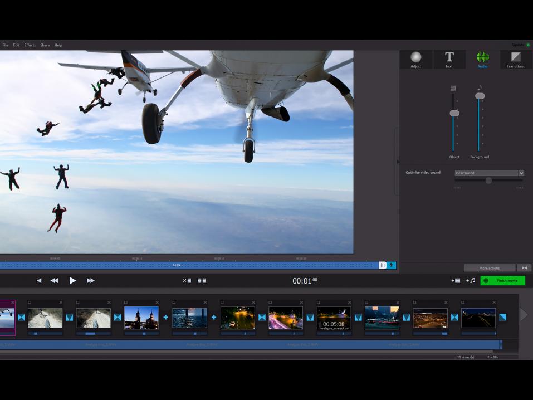
Task: Click the play button
Action: 72,281
